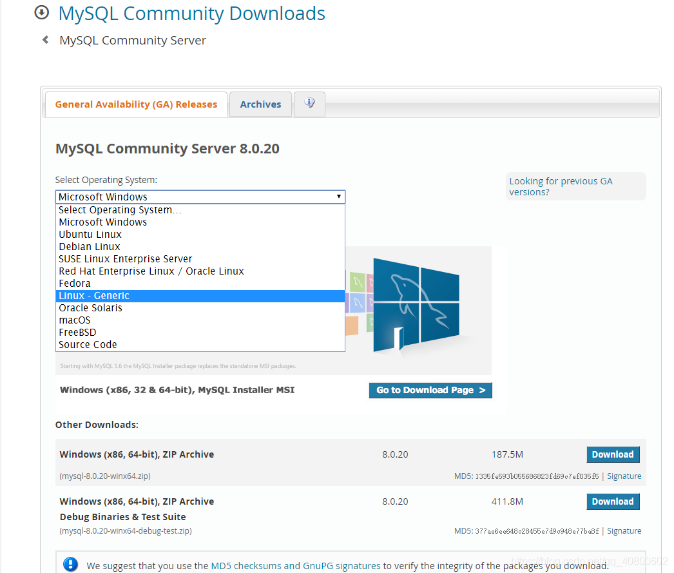
Task: Open the MySQL Community Downloads heading link
Action: 192,14
